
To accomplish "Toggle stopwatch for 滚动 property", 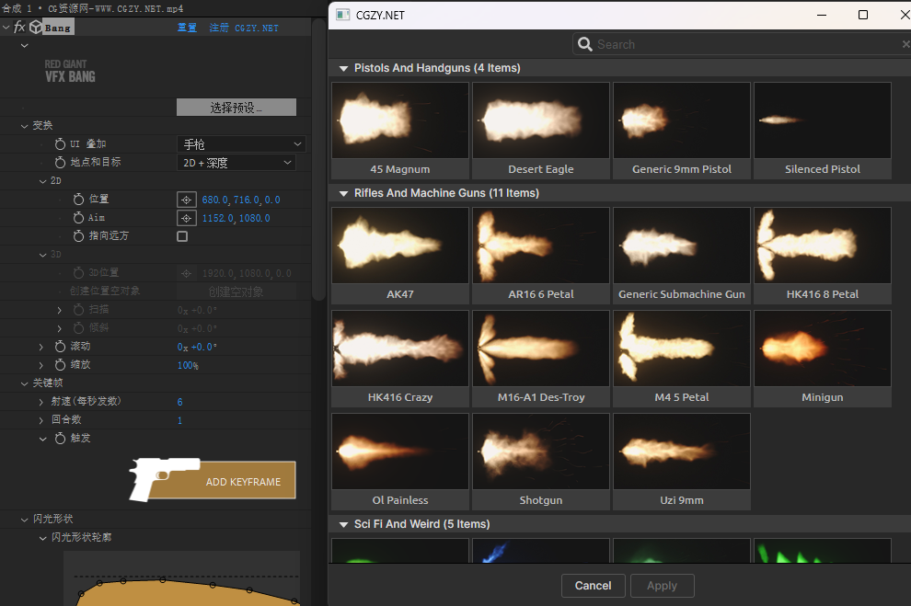I will [x=61, y=346].
